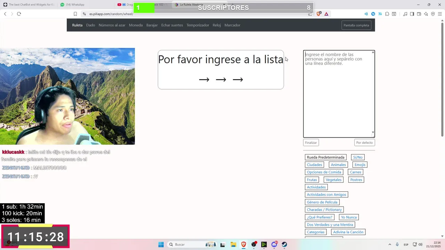Image resolution: width=445 pixels, height=250 pixels.
Task: Click the Por defecto button
Action: (x=364, y=142)
